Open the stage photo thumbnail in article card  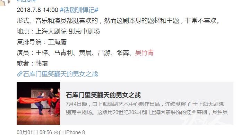click(38, 103)
